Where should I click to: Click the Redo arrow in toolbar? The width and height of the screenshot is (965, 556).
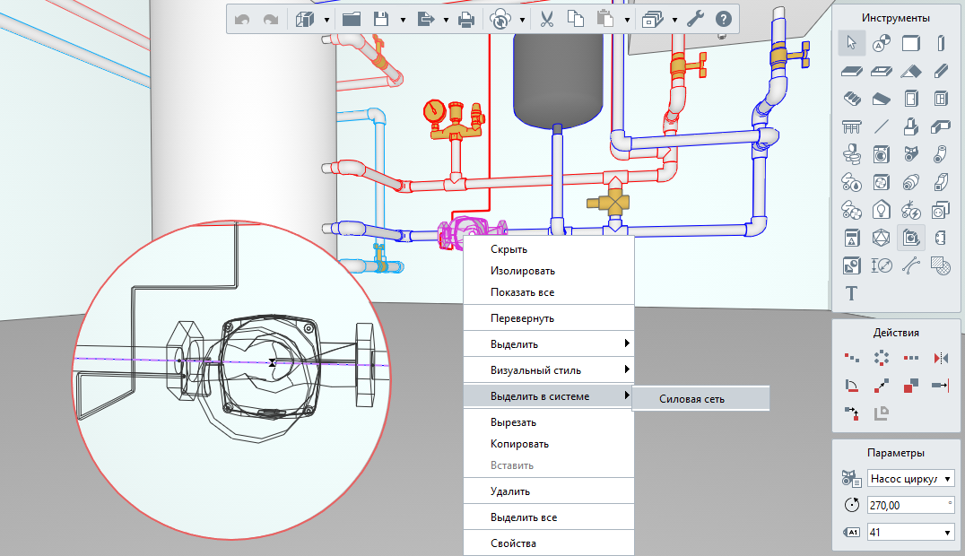tap(270, 20)
